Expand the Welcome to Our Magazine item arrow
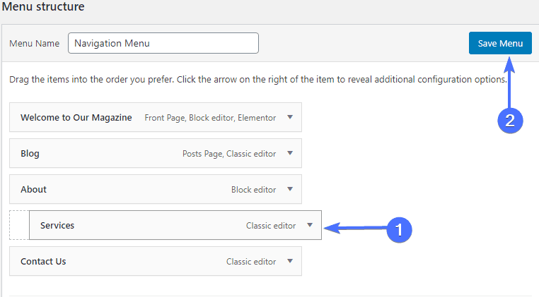 pos(290,117)
